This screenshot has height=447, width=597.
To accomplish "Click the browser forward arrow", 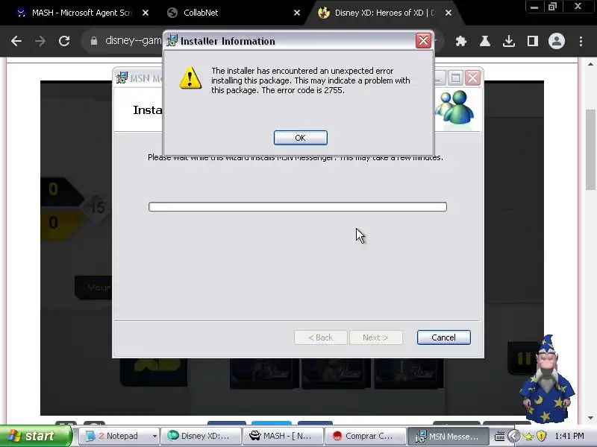I will 40,41.
